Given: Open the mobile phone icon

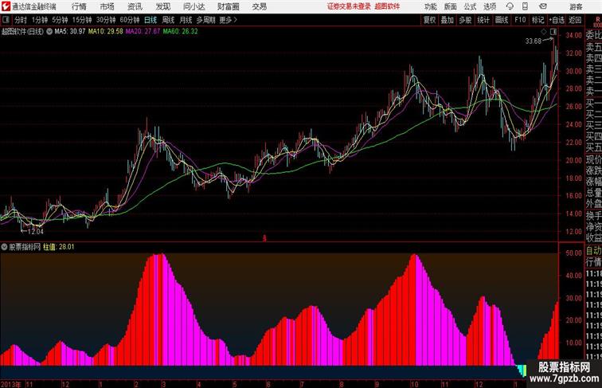Looking at the screenshot, I should pos(526,6).
